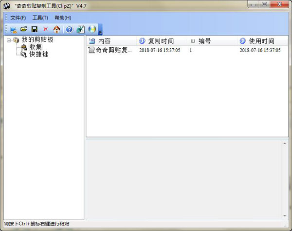Open file with the folder toolbar icon
292x231 pixels.
click(24, 29)
